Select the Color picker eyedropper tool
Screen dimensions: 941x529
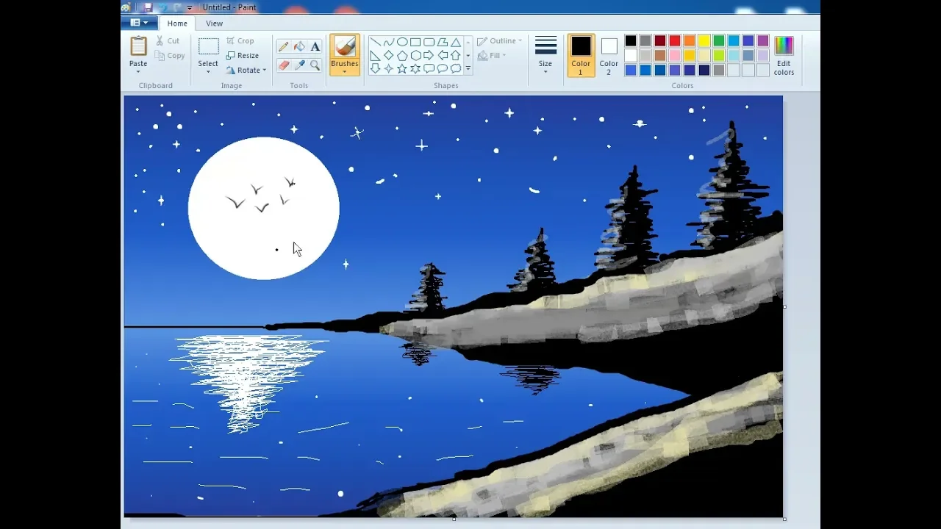299,65
